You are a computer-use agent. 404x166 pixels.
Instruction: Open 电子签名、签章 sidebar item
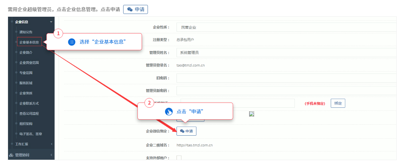(31, 134)
